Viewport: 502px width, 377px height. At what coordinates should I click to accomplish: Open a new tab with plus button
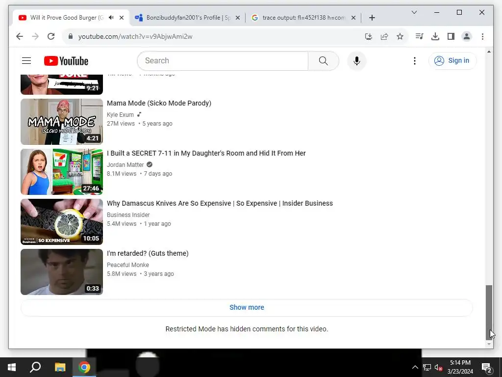[372, 18]
